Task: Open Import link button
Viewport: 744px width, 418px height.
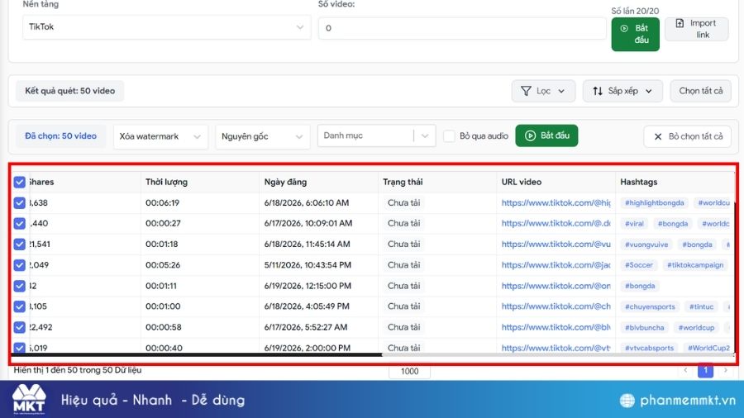Action: tap(696, 29)
